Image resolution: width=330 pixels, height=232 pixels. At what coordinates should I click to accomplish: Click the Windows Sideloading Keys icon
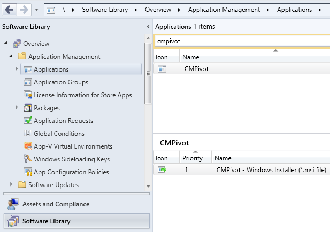pyautogui.click(x=28, y=159)
